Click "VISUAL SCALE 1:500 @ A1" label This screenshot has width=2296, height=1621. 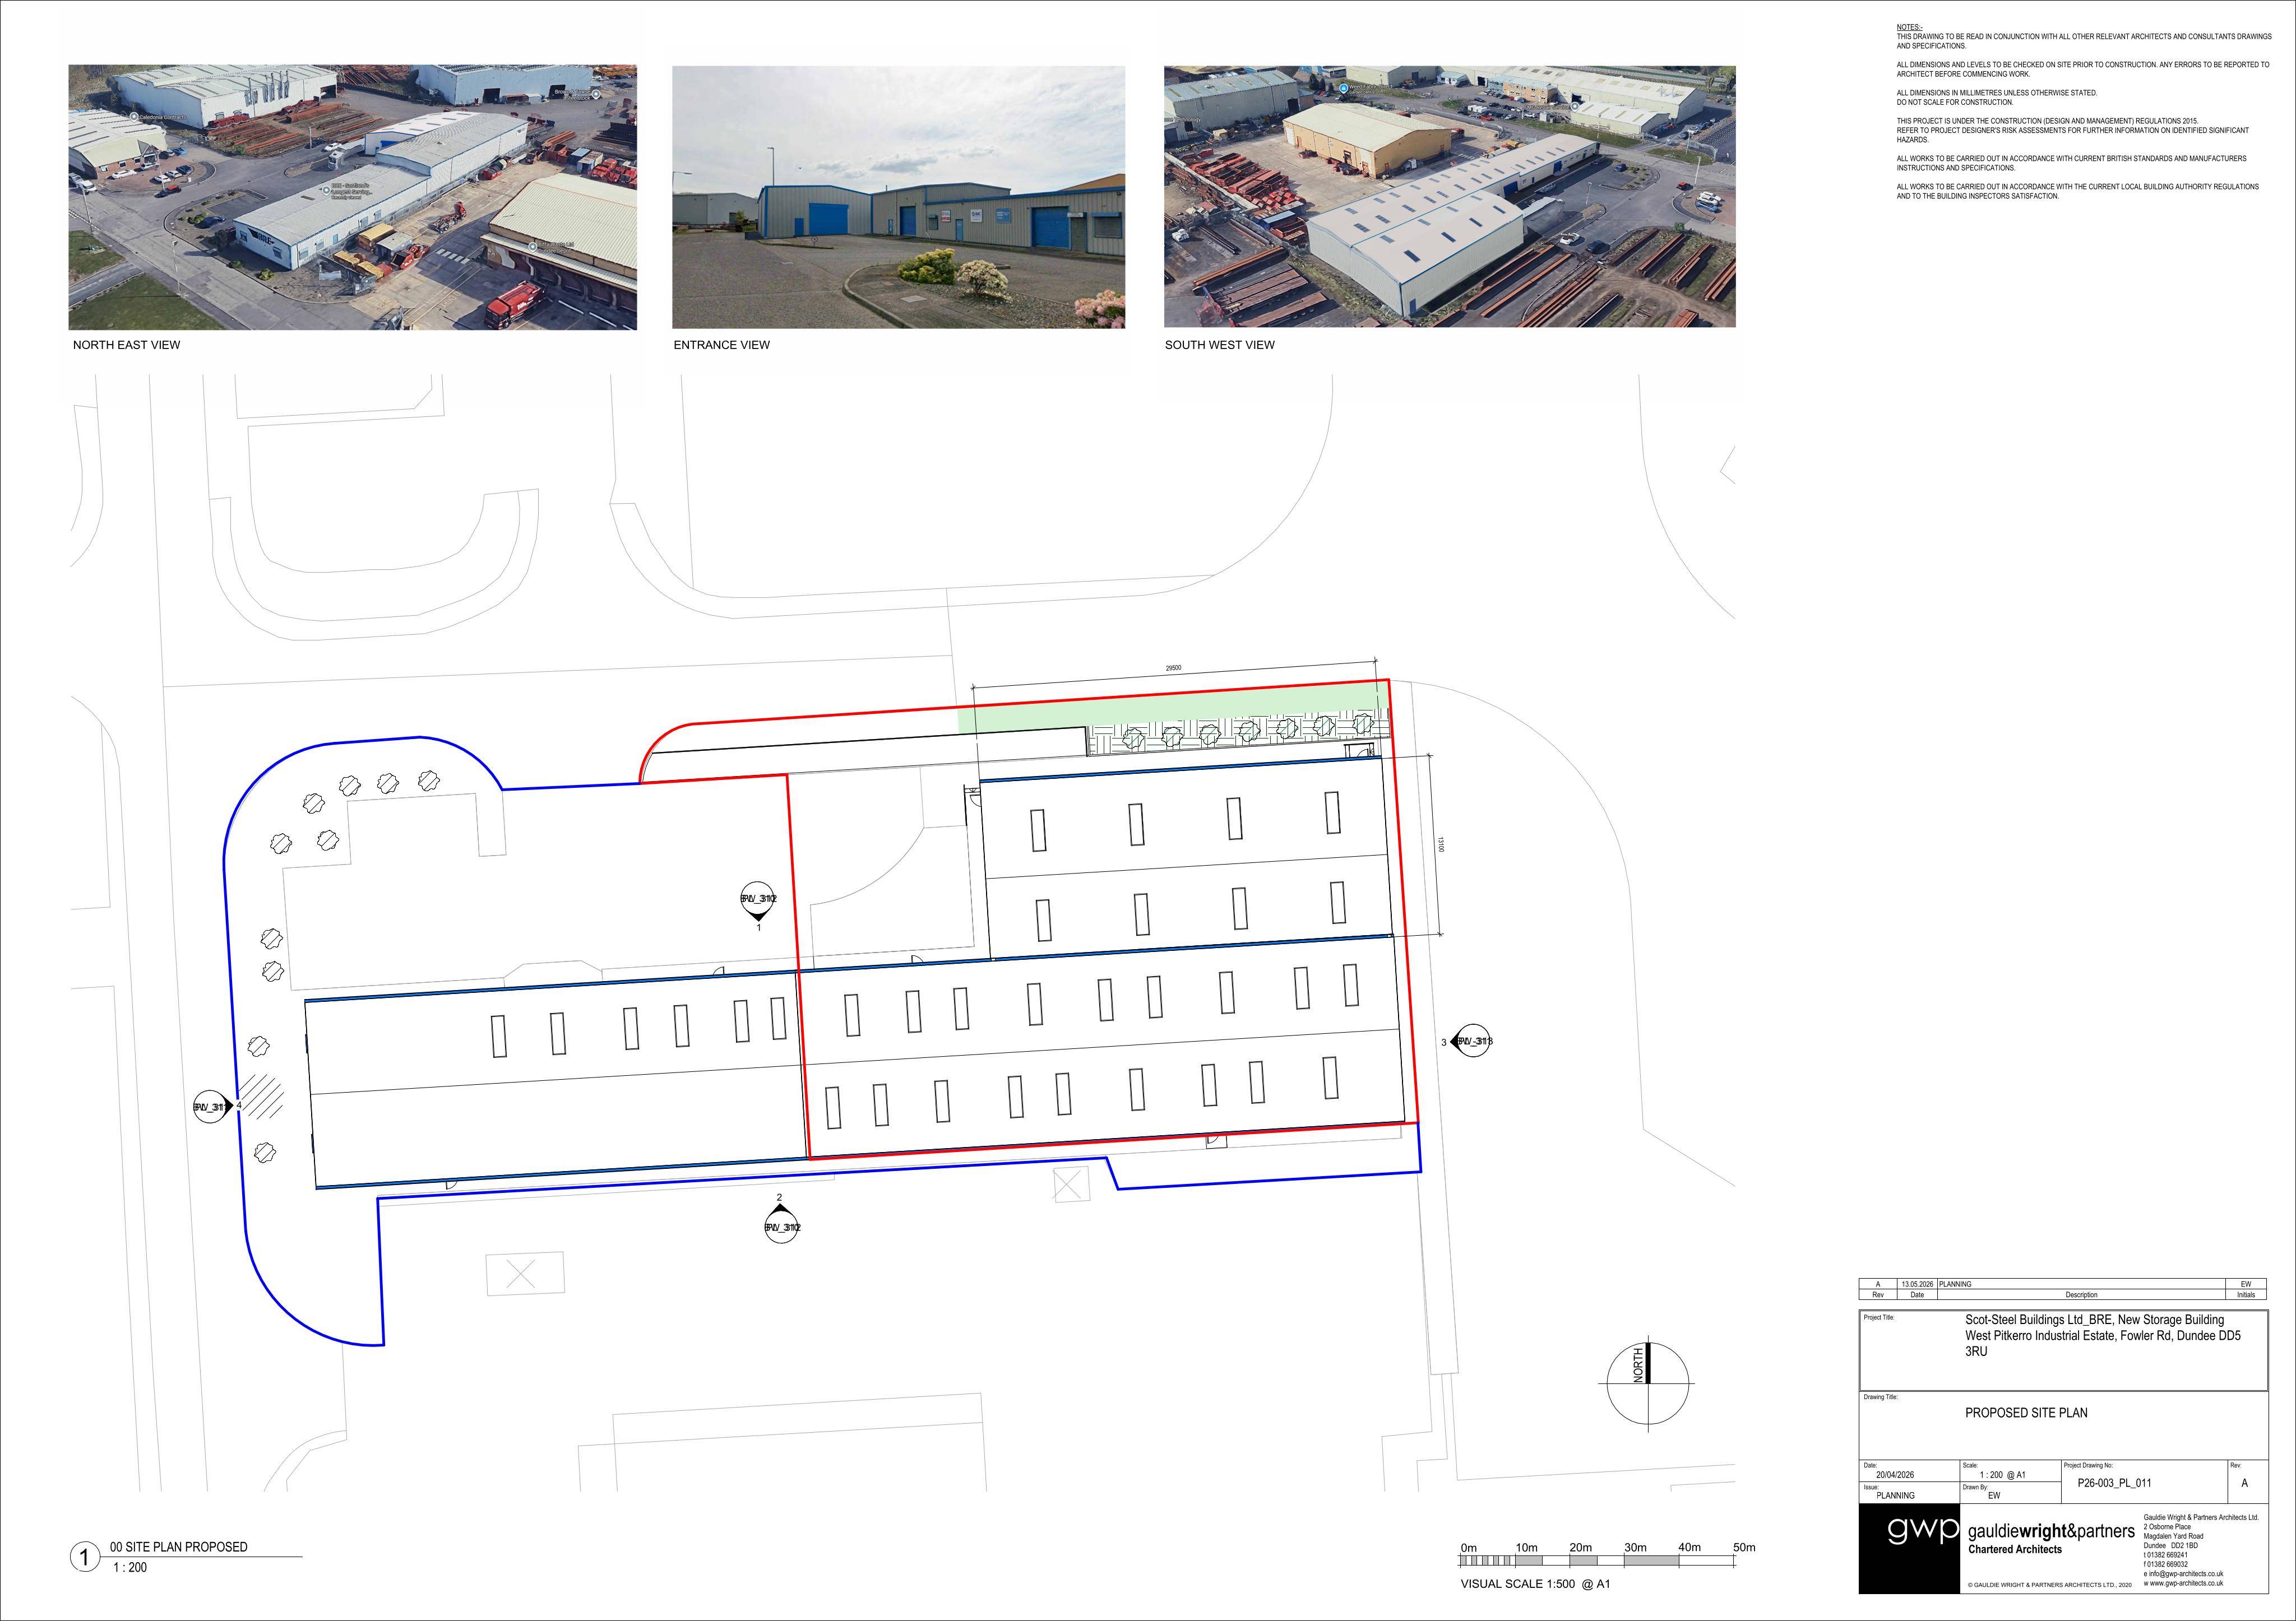[1535, 1583]
